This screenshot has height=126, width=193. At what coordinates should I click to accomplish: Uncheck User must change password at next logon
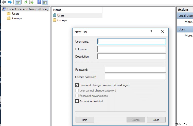[77, 85]
